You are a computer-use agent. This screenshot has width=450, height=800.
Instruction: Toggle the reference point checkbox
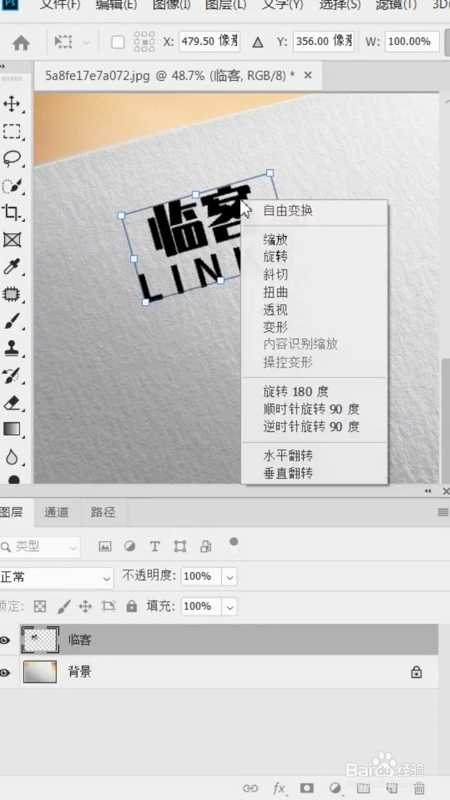tap(117, 42)
